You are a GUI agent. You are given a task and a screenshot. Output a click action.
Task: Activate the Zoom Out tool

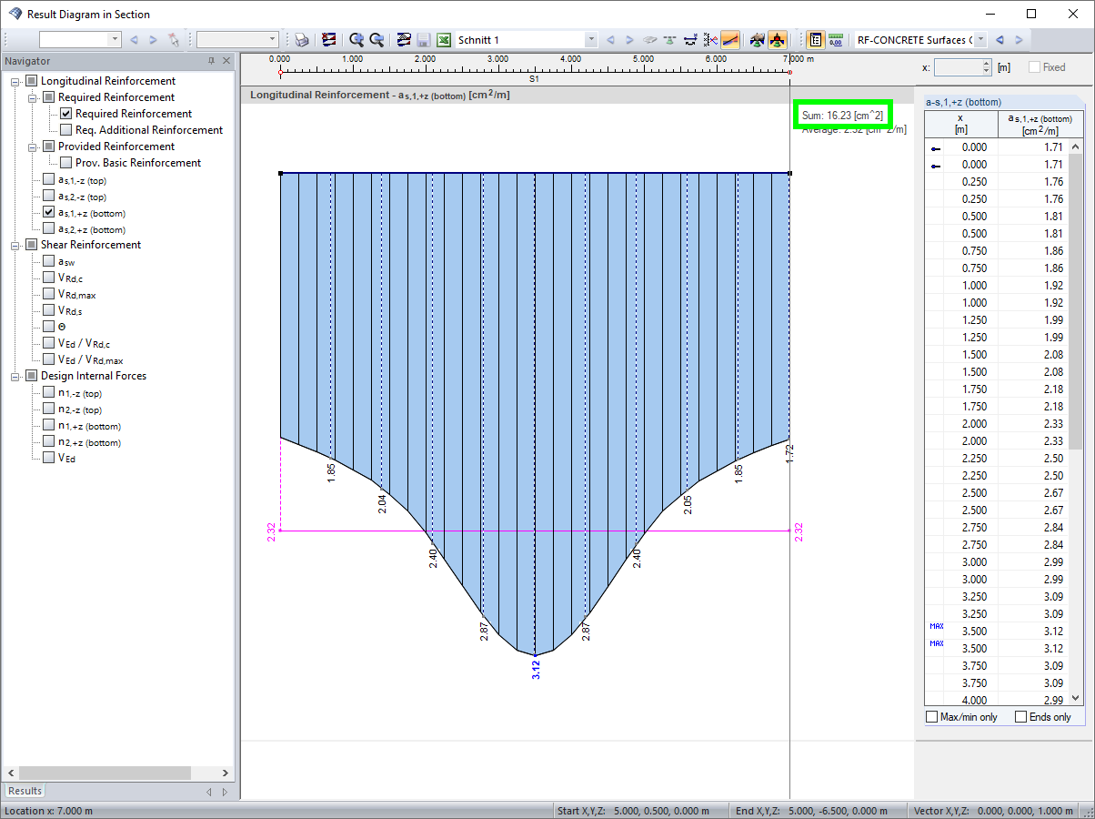(375, 39)
